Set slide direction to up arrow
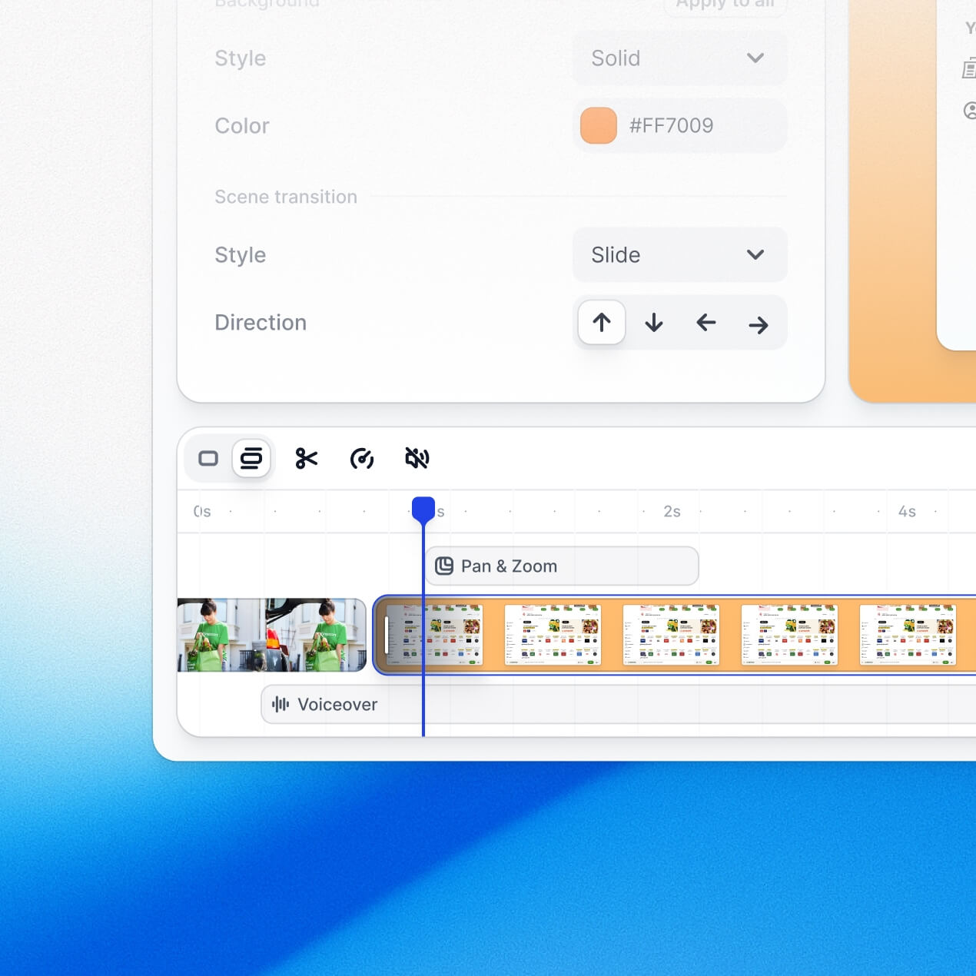This screenshot has height=976, width=976. tap(602, 323)
